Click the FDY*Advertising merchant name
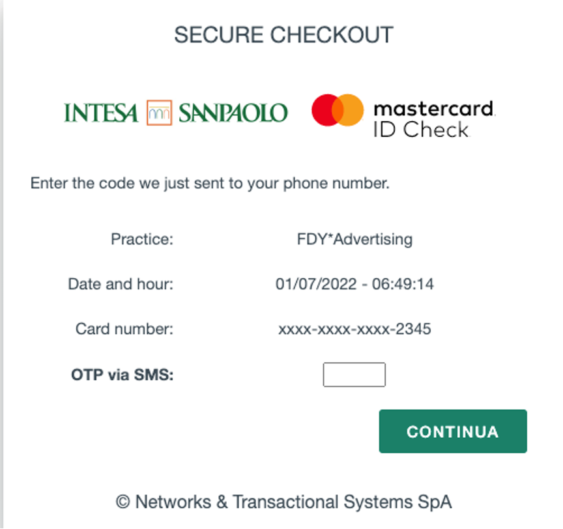 point(354,239)
